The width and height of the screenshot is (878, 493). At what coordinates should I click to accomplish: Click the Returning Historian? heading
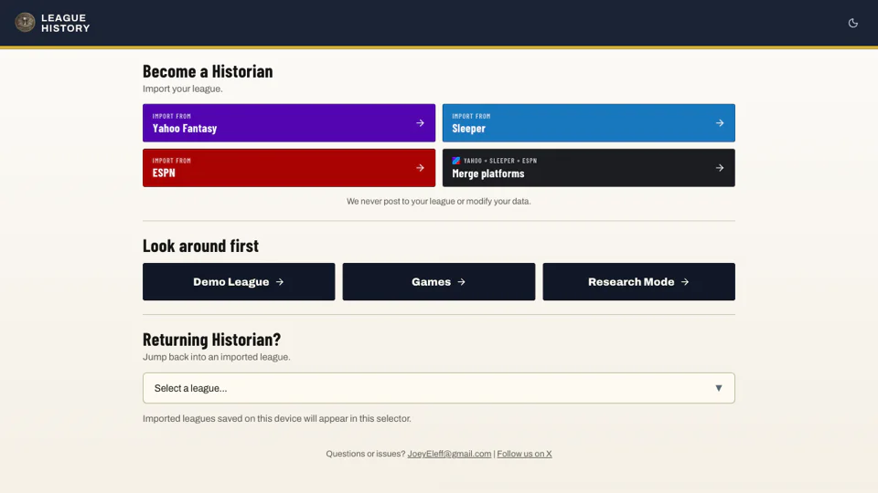211,340
